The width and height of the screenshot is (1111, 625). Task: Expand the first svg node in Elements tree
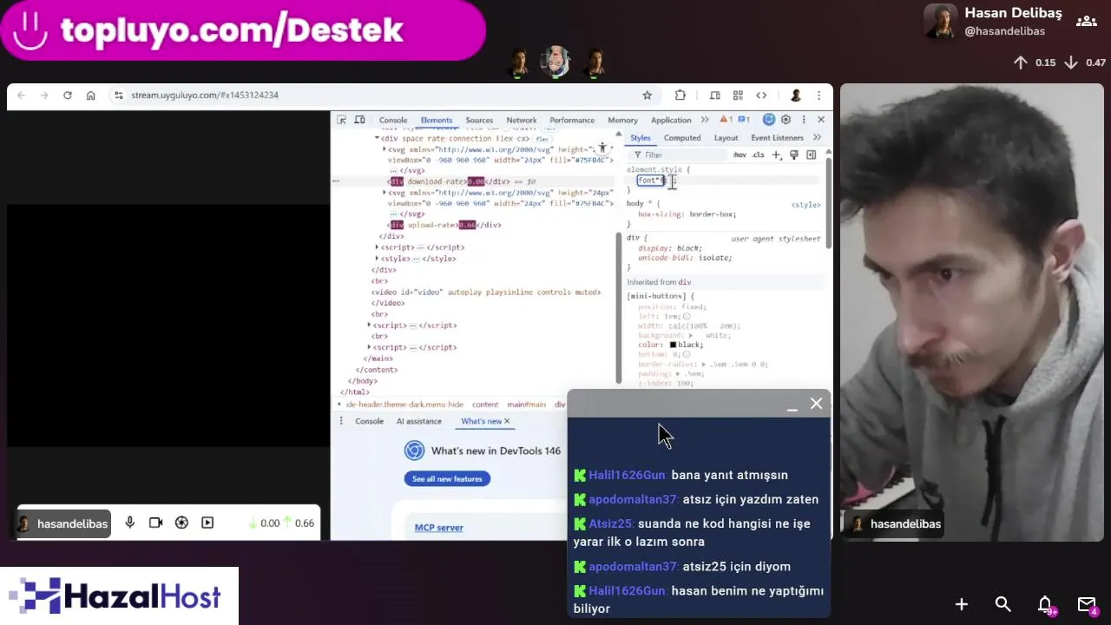coord(385,149)
